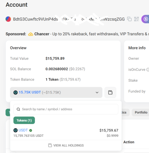Show the address QR code icon
This screenshot has height=153, width=149.
(x=136, y=19)
